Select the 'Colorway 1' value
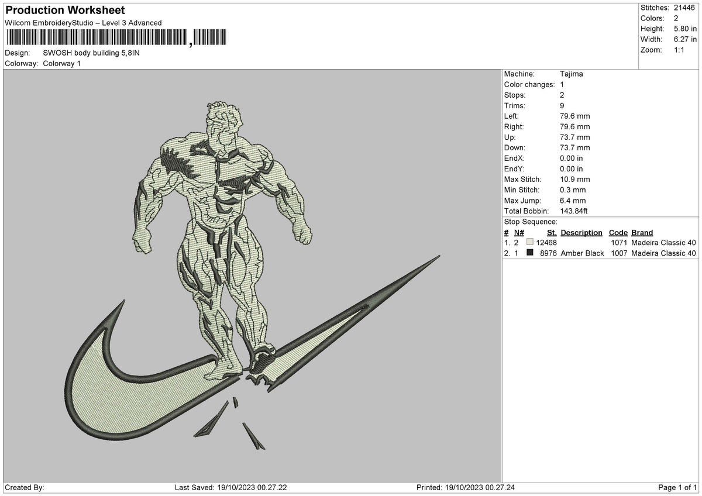Viewport: 702px width, 496px height. (x=62, y=63)
